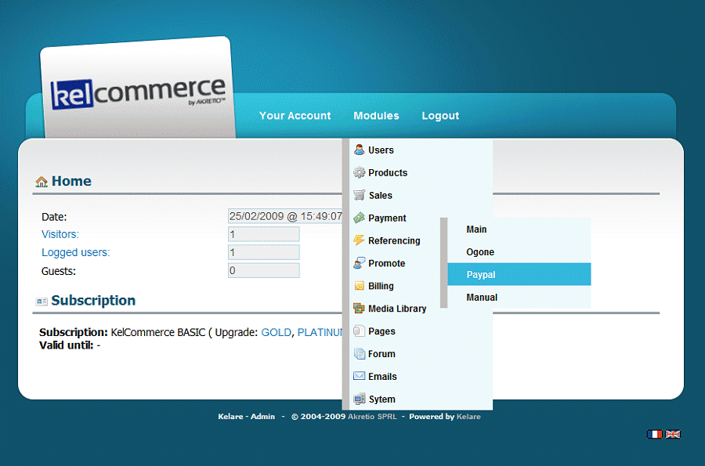
Task: Click the Products gear icon
Action: [359, 172]
